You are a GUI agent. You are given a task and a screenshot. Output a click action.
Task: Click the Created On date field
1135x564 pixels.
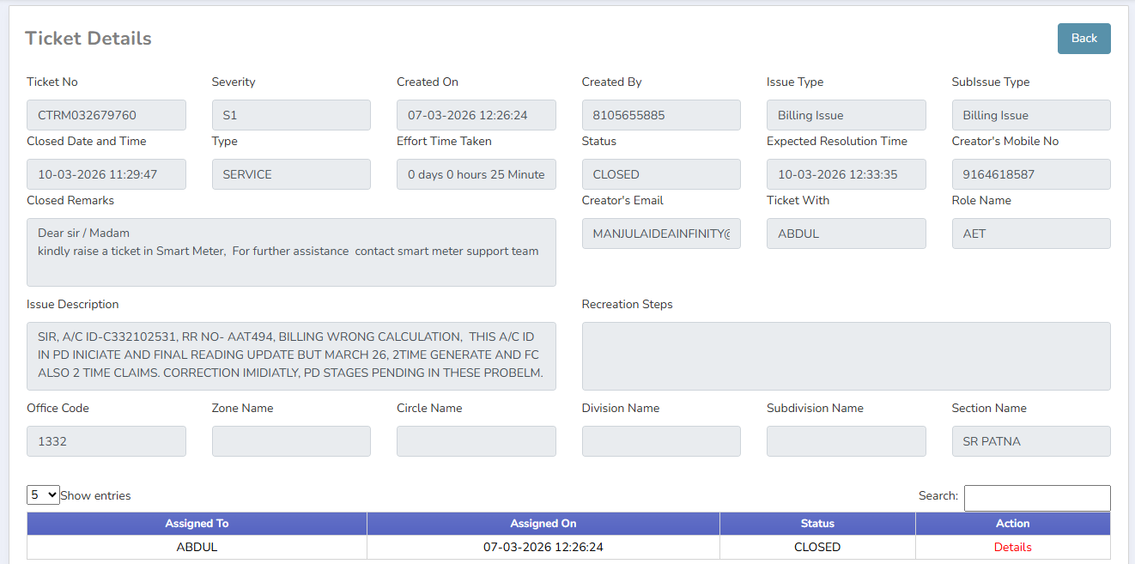coord(476,115)
